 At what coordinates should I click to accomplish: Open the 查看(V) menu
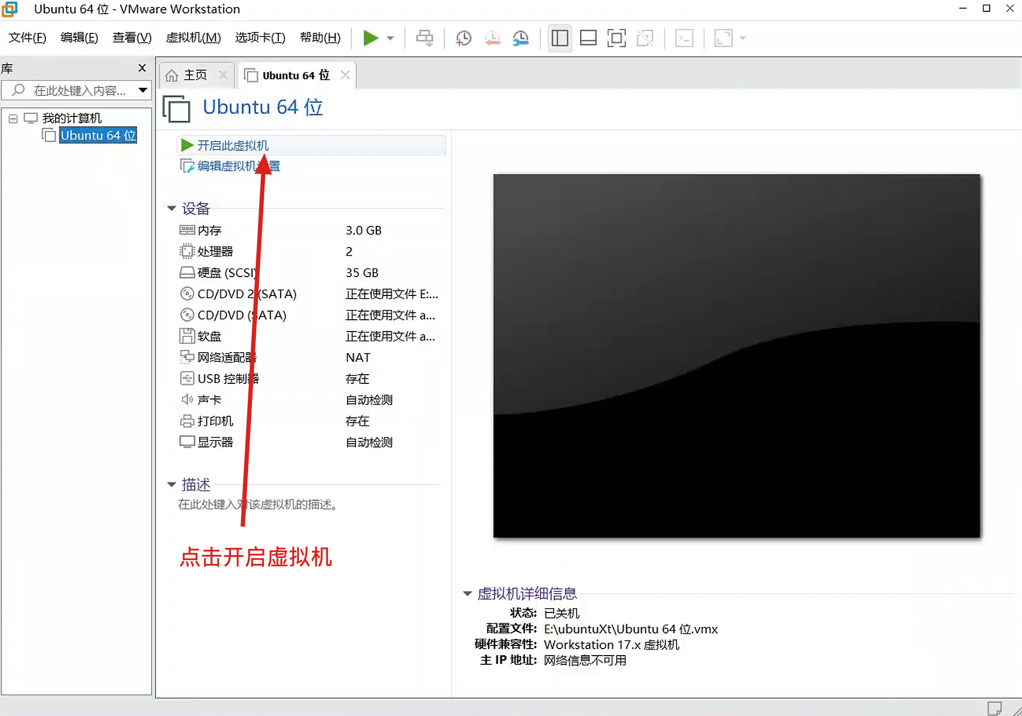(132, 37)
